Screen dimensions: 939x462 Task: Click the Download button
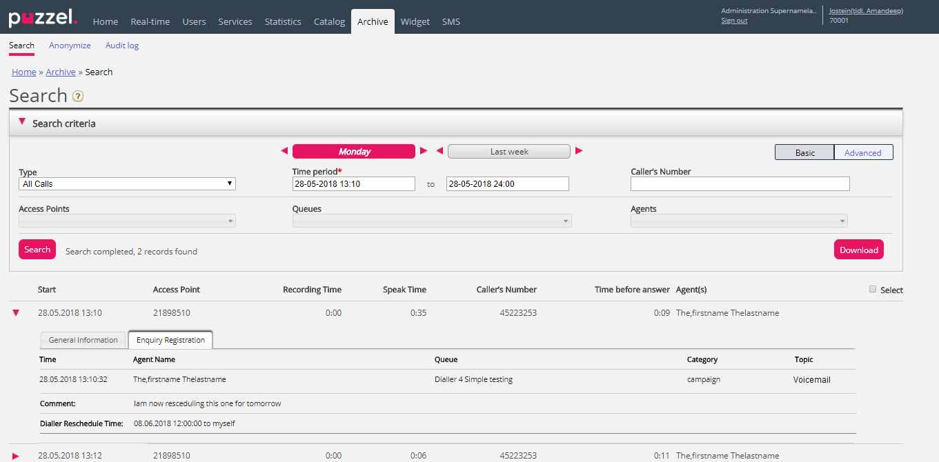858,250
